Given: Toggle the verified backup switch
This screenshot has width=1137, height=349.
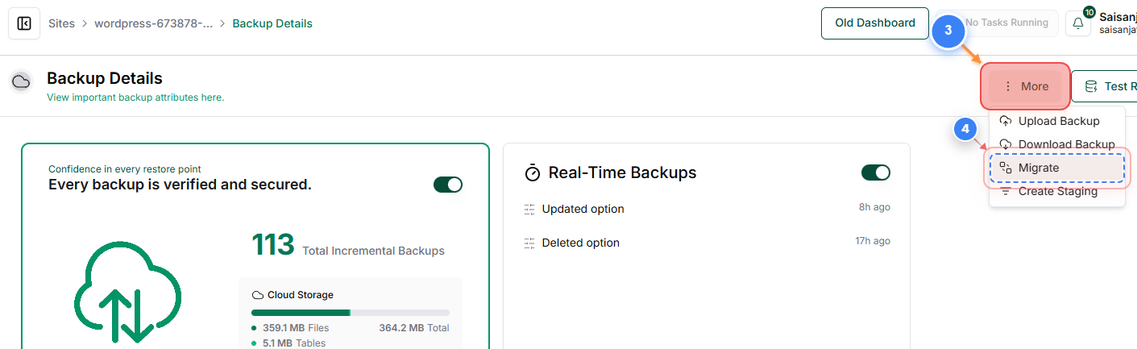Looking at the screenshot, I should pyautogui.click(x=448, y=185).
